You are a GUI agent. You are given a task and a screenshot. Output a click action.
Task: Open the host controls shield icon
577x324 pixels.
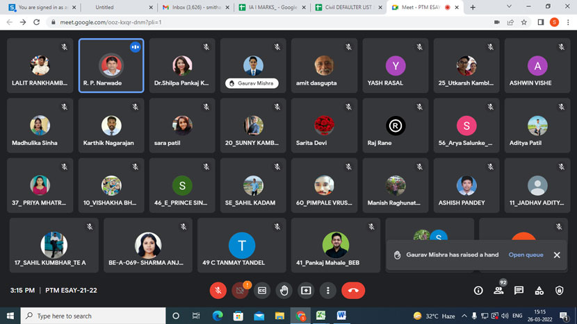[559, 291]
